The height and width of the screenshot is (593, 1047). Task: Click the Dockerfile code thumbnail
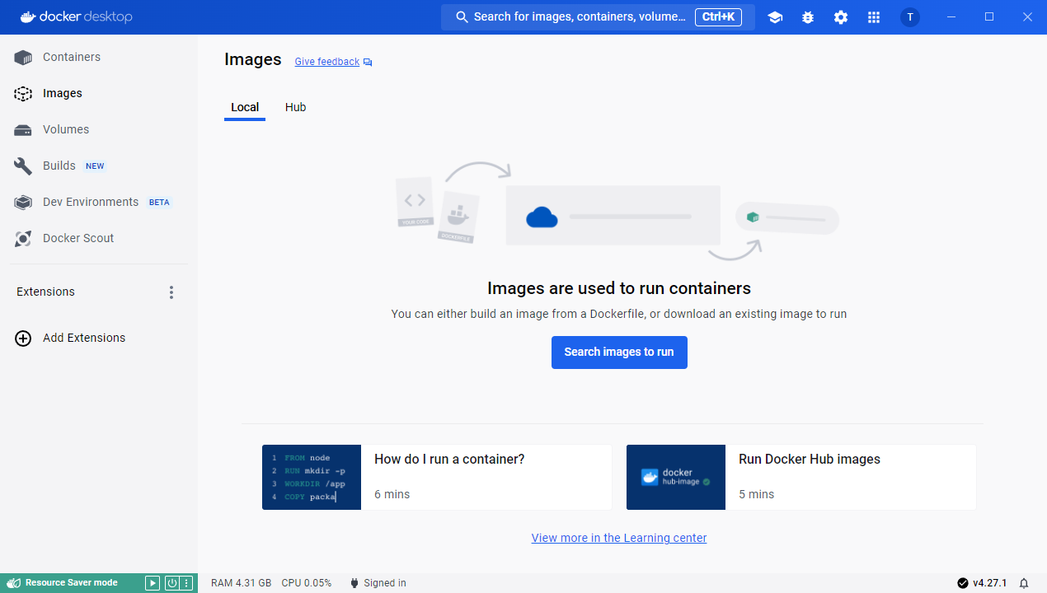312,478
